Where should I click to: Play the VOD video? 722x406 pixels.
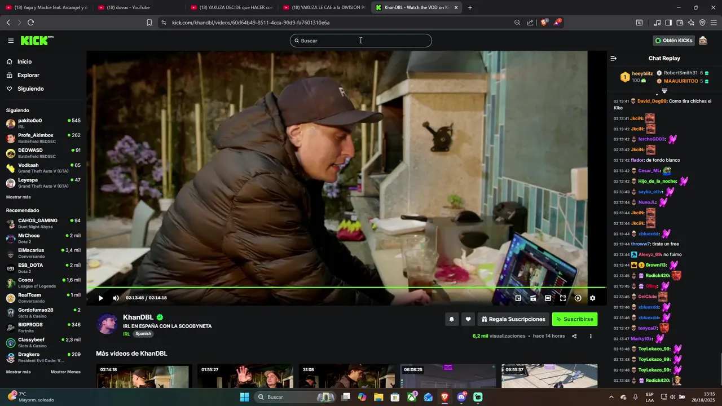tap(101, 298)
